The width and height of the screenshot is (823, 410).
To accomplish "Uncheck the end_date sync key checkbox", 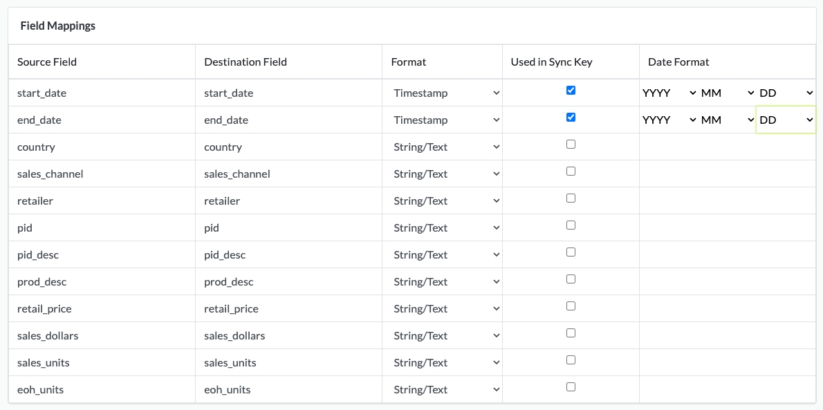I will pos(571,118).
